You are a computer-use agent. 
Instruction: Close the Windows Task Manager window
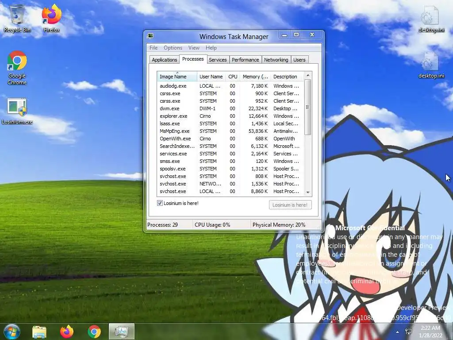tap(312, 35)
